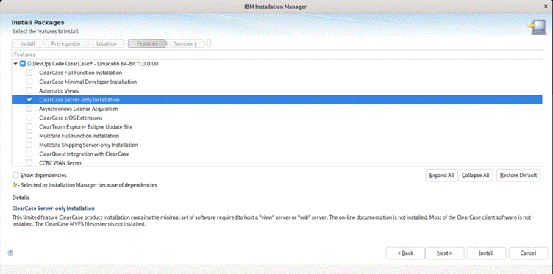Click the install packages computer icon
553x274 pixels.
535,27
